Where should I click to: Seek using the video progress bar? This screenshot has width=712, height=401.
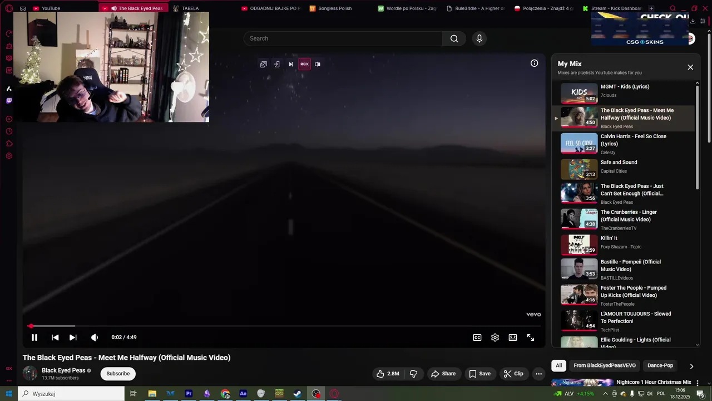click(x=284, y=326)
